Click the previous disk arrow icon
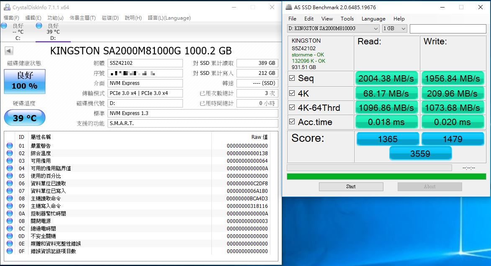 click(x=9, y=51)
